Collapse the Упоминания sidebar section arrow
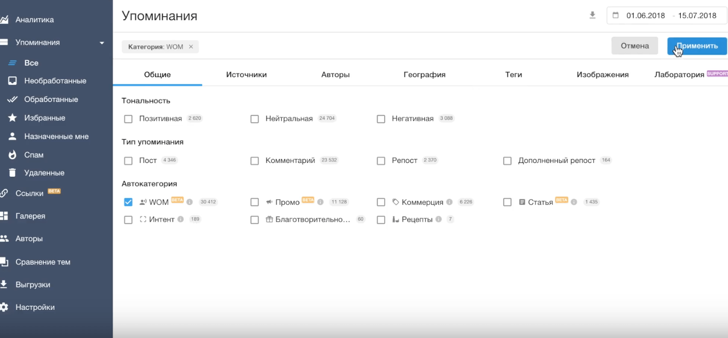The image size is (728, 338). 102,43
